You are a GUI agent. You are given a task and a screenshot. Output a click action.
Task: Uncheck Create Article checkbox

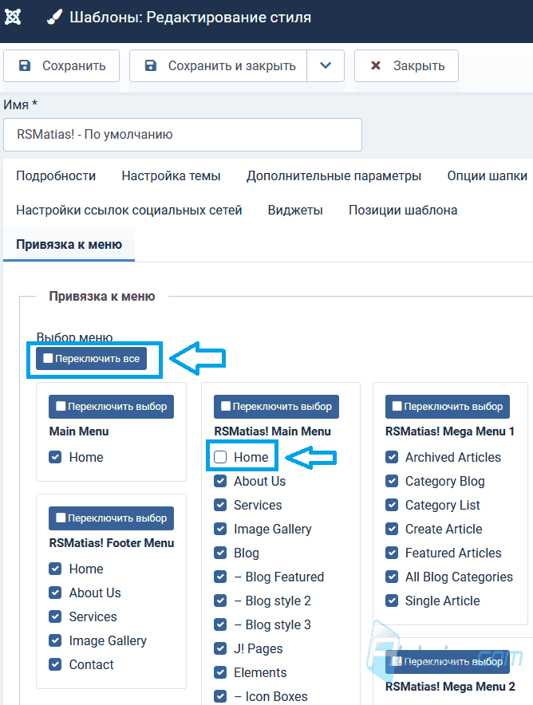pos(392,529)
